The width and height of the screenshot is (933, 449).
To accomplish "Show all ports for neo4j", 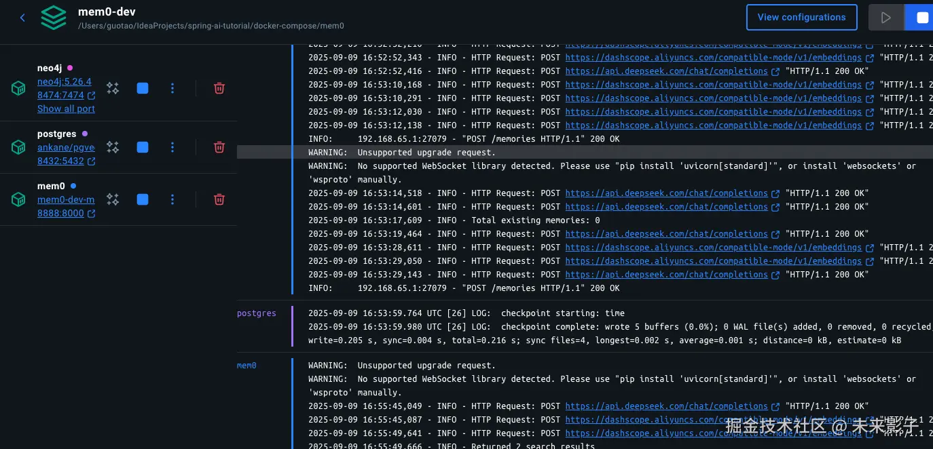I will coord(66,109).
